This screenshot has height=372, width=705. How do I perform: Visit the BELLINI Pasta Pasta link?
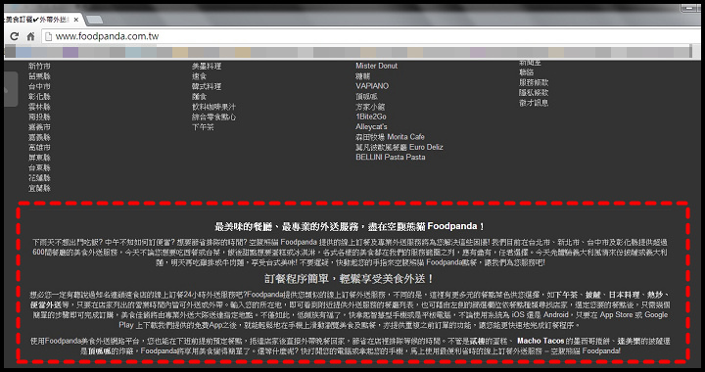point(391,157)
